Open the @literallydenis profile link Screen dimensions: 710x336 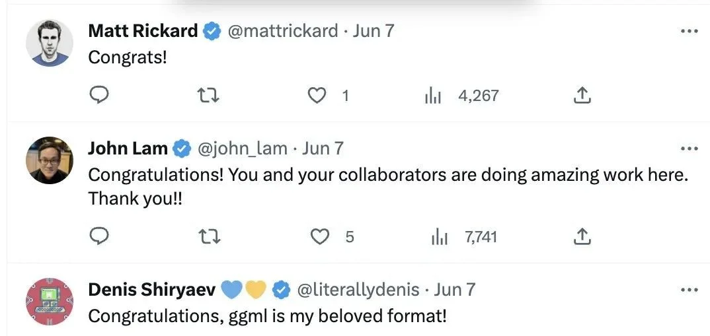tap(358, 289)
